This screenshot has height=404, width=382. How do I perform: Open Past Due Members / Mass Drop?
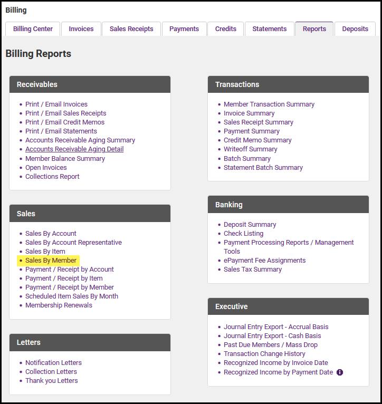(x=271, y=345)
